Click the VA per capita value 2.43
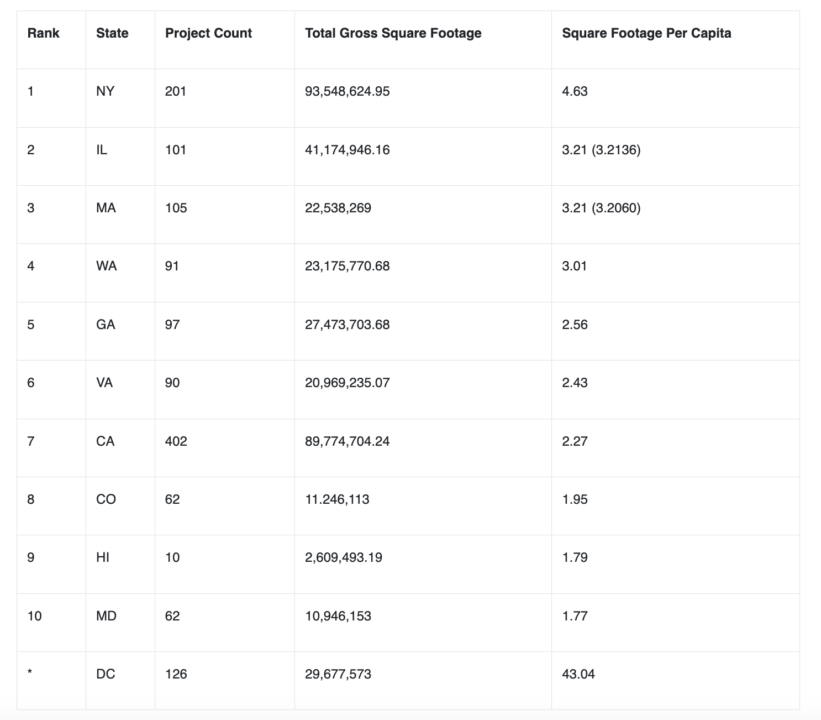This screenshot has width=821, height=720. click(x=575, y=383)
